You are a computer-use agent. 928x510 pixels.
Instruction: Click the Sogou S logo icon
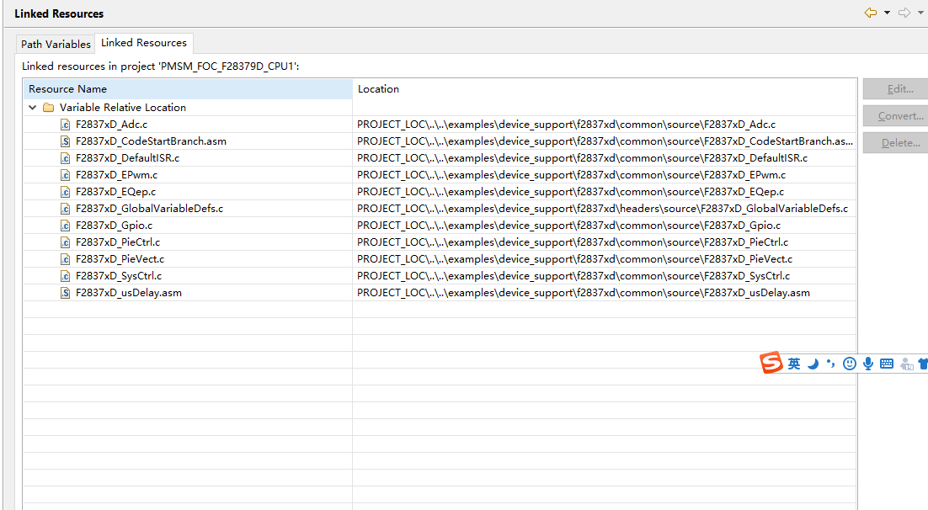tap(771, 364)
